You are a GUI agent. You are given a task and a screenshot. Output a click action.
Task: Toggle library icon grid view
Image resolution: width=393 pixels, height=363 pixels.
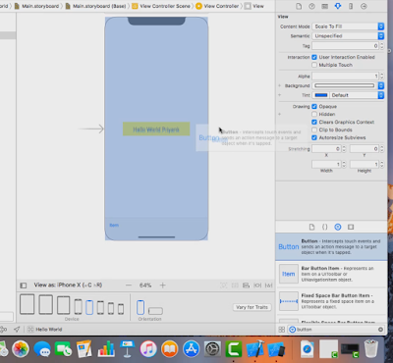[x=282, y=330]
